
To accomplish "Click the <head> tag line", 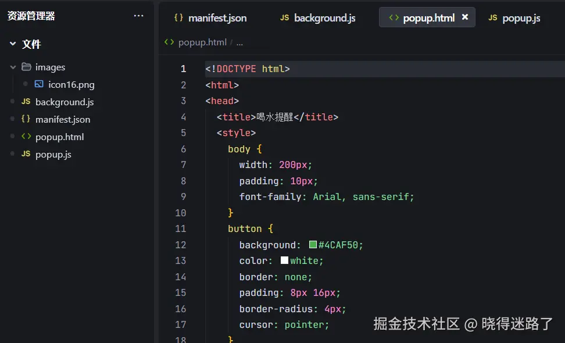I will 222,101.
